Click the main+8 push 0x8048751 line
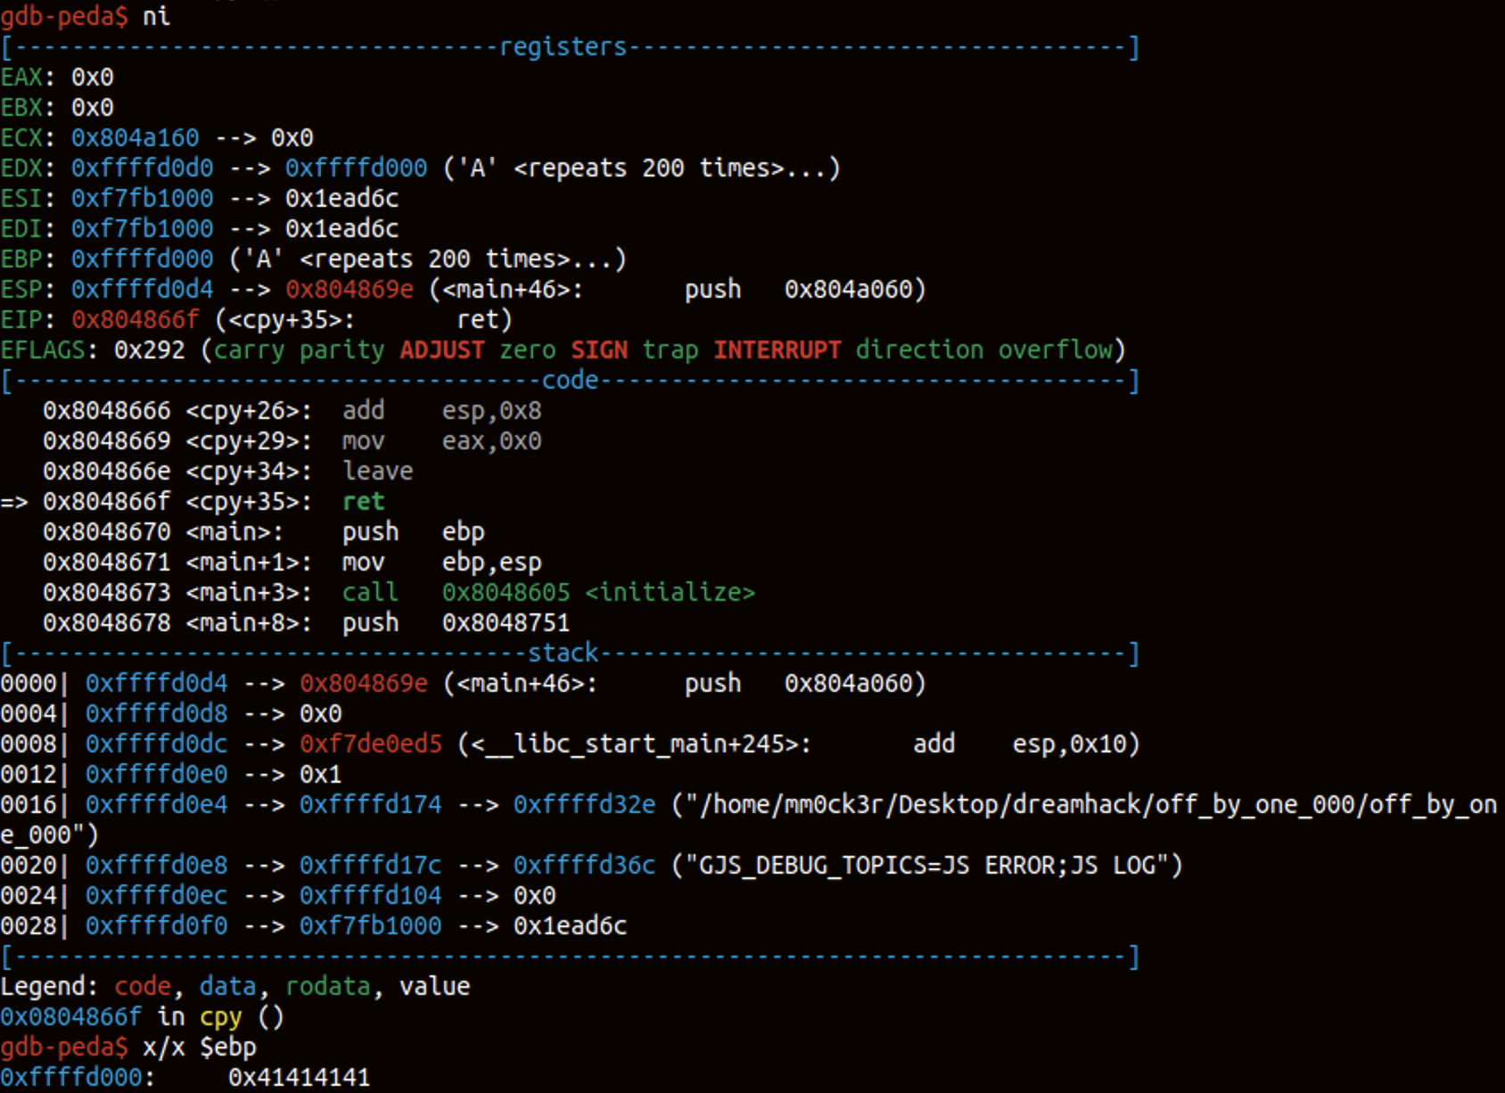Image resolution: width=1505 pixels, height=1093 pixels. click(307, 623)
